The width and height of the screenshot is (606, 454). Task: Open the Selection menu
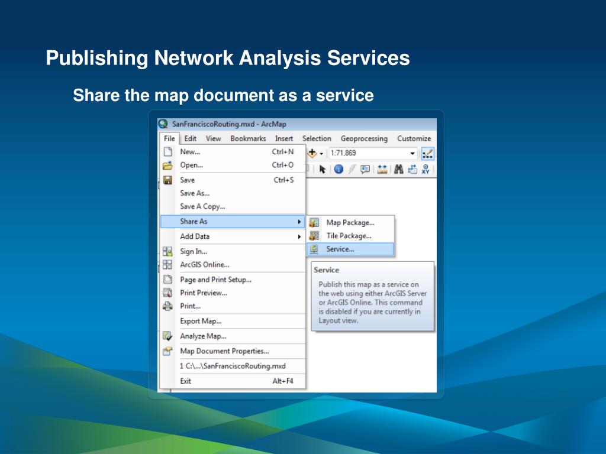pos(317,138)
